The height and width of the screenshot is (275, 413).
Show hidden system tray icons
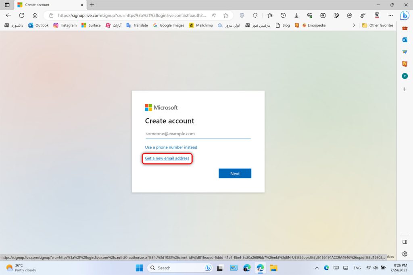pos(316,268)
